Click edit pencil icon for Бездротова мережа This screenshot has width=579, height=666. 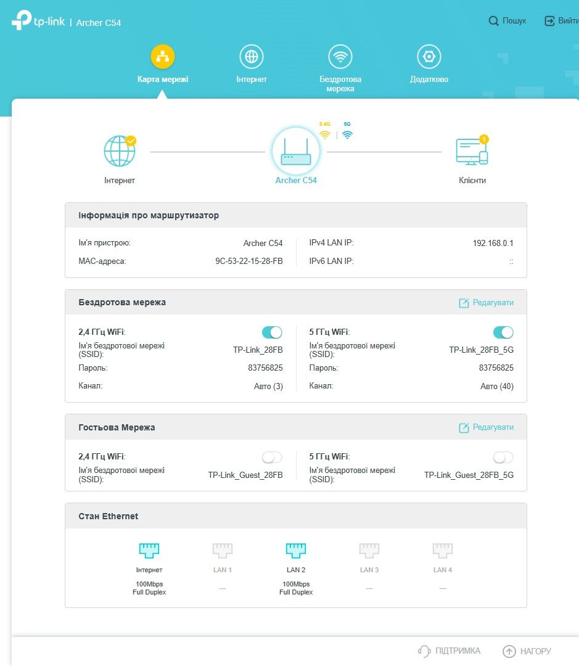pos(464,303)
